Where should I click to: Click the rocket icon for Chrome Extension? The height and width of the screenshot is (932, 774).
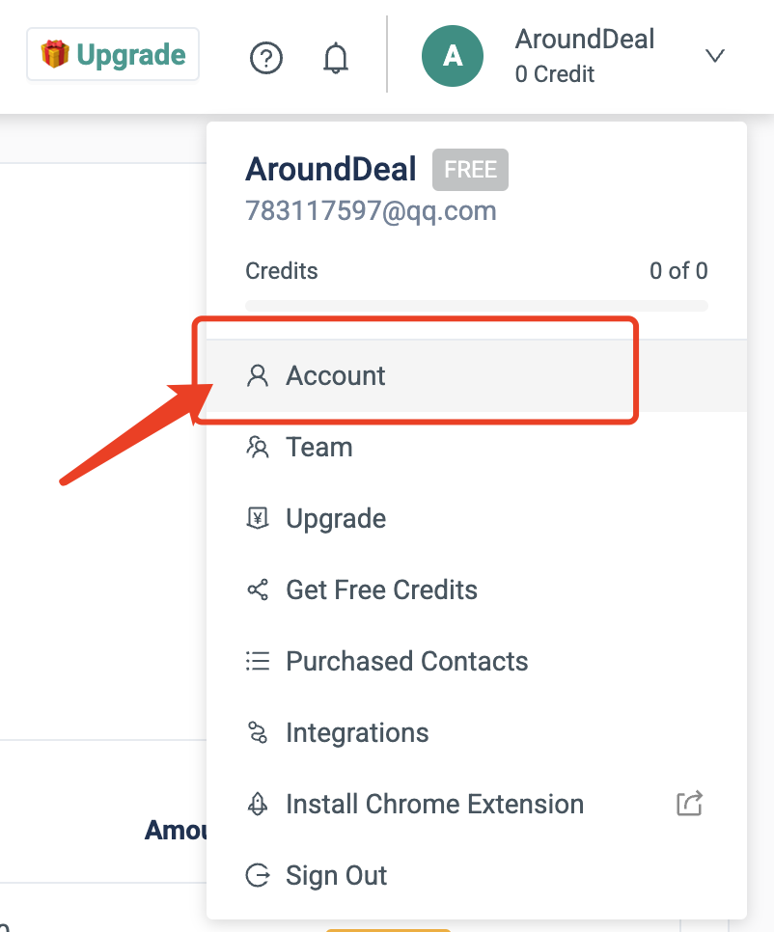258,804
